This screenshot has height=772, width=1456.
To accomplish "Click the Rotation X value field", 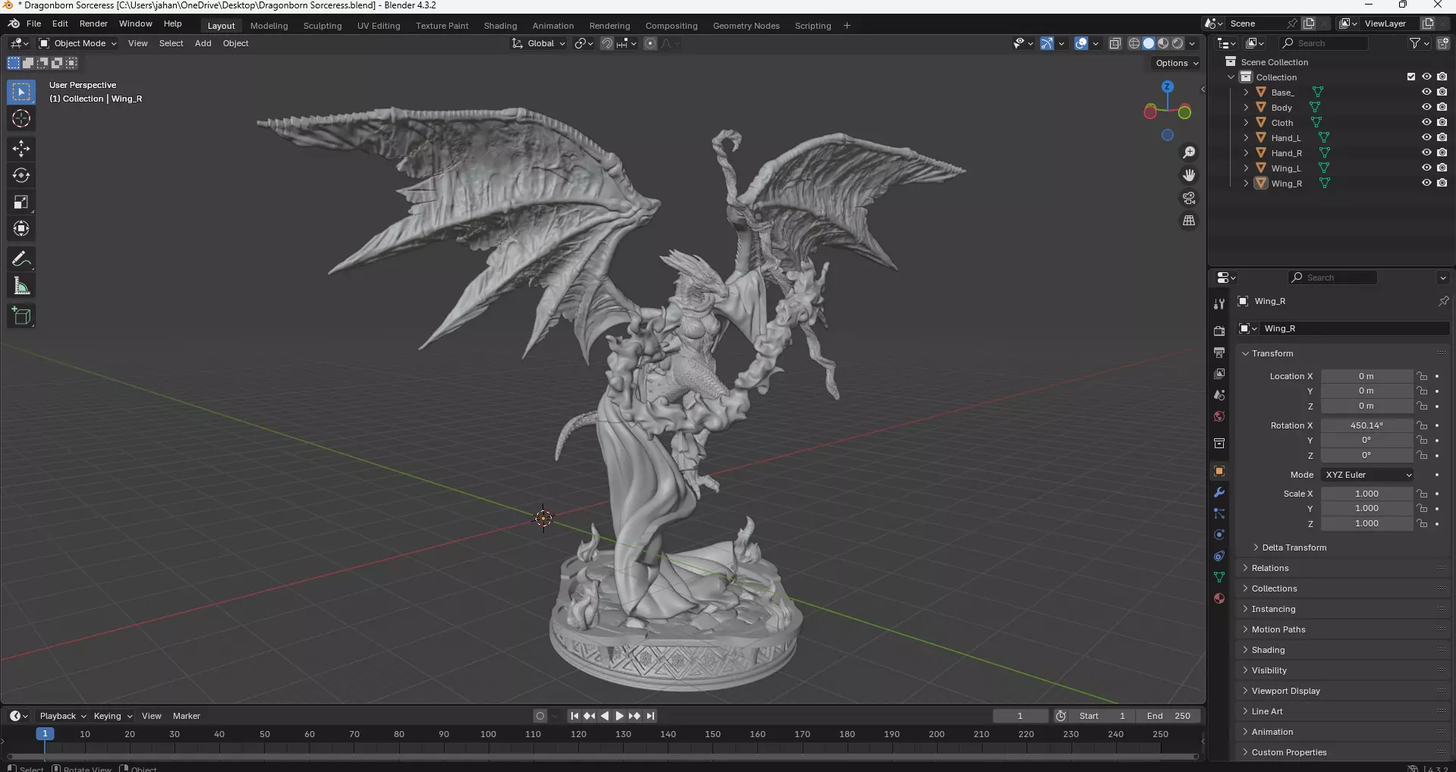I will point(1366,425).
